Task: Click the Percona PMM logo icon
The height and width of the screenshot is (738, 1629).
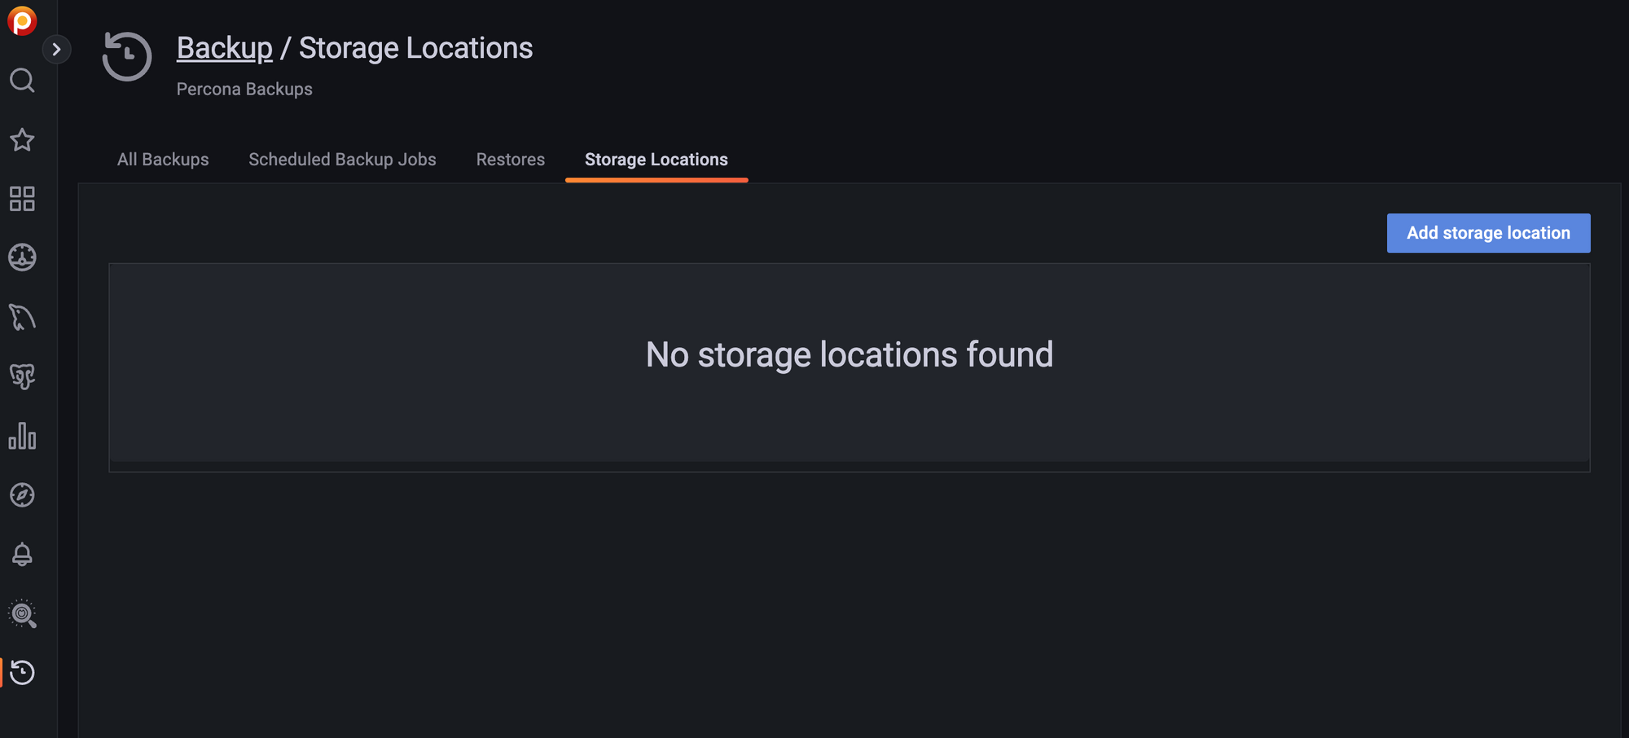Action: coord(22,20)
